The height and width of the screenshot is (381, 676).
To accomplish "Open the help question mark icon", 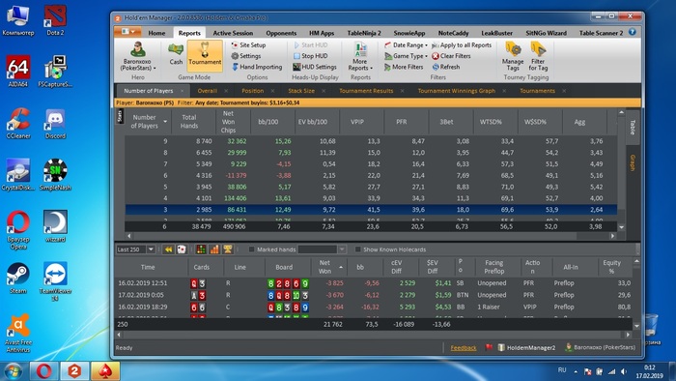I will pos(632,32).
